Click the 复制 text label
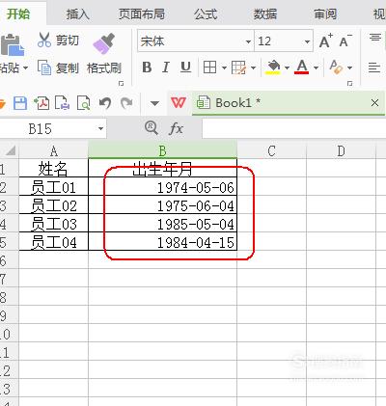This screenshot has height=406, width=386. click(68, 68)
